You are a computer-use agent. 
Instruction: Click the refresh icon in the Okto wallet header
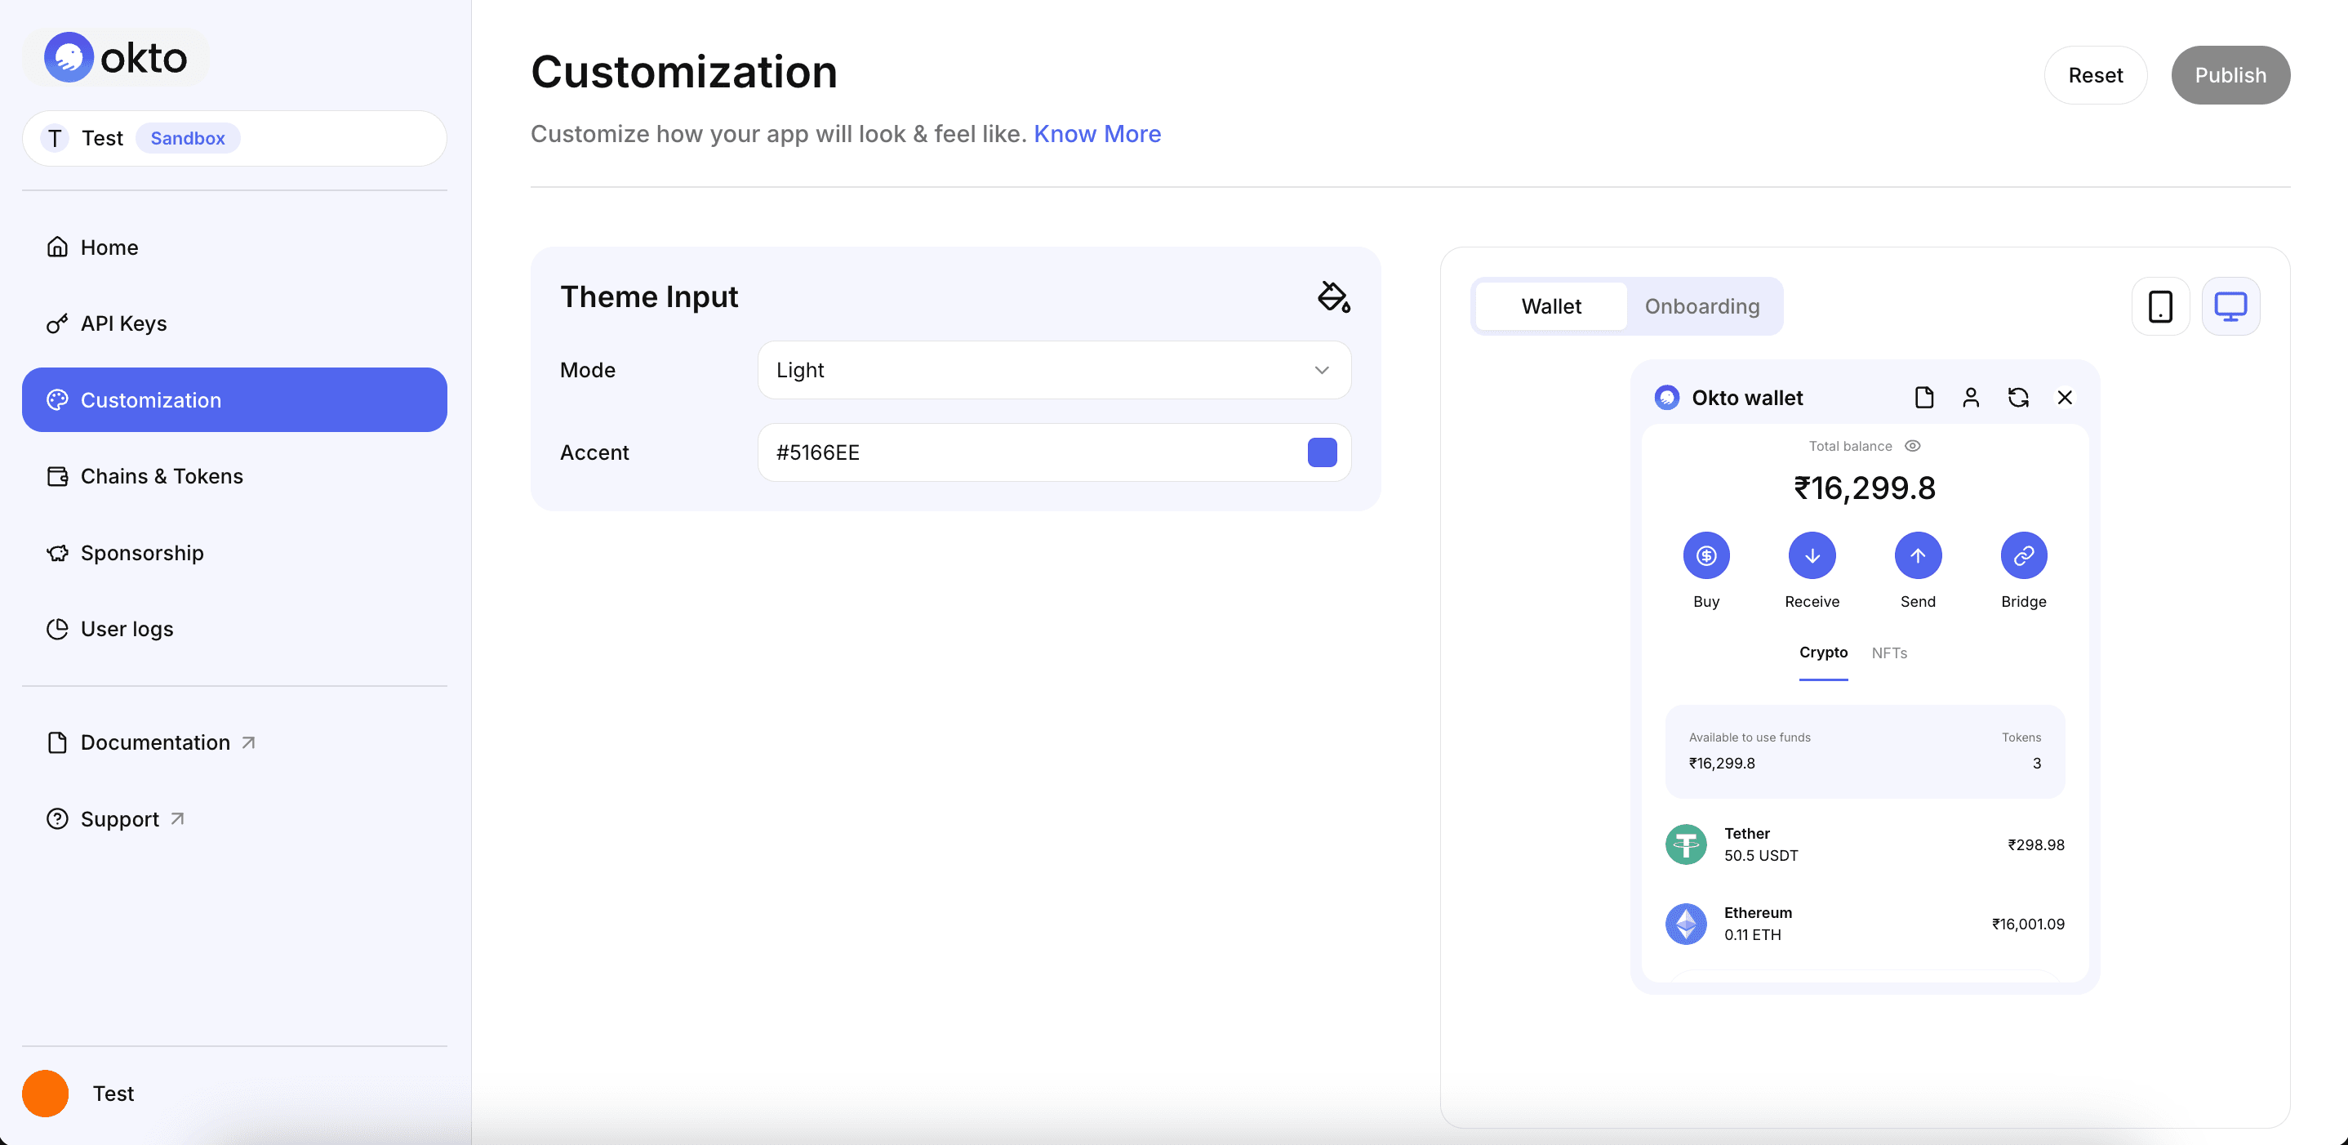tap(2018, 398)
